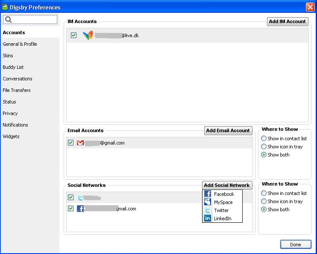Viewport: 317px width, 254px height.
Task: Click the Gmail envelope icon in Email Accounts
Action: coord(80,143)
